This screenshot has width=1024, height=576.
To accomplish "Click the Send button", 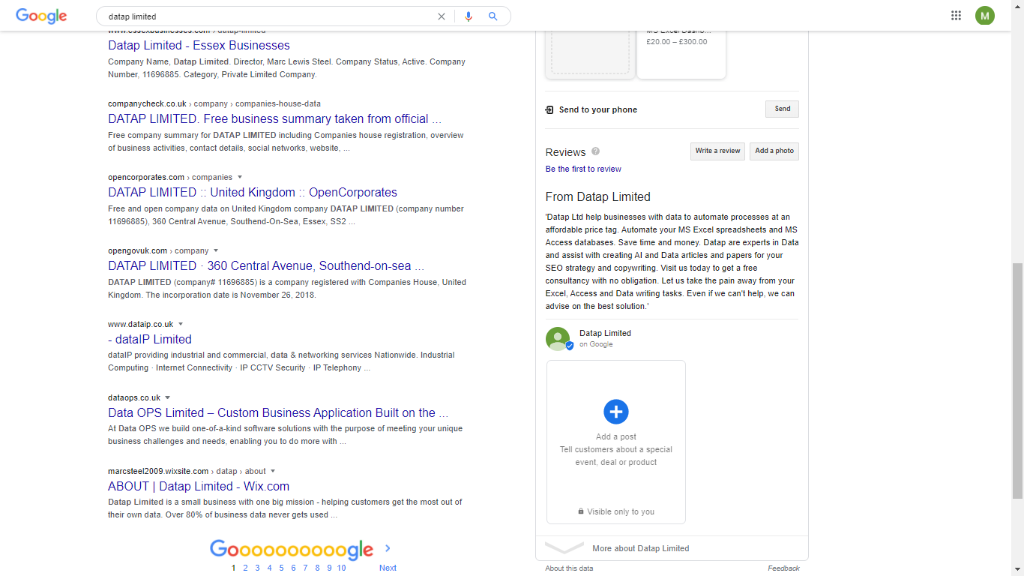I will click(782, 109).
